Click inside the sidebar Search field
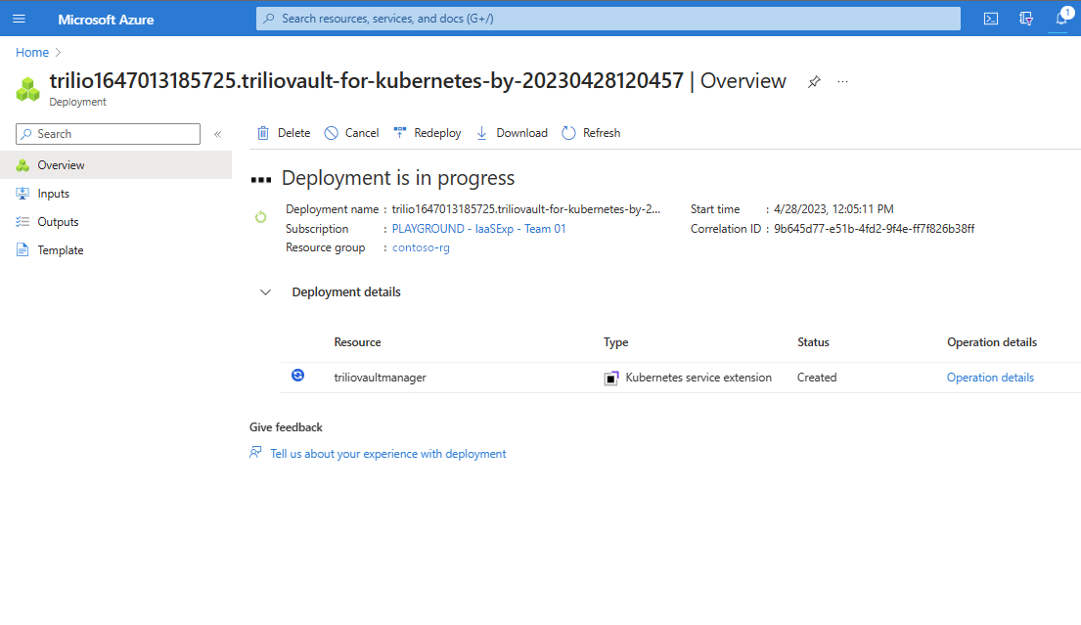This screenshot has height=625, width=1081. tap(108, 133)
